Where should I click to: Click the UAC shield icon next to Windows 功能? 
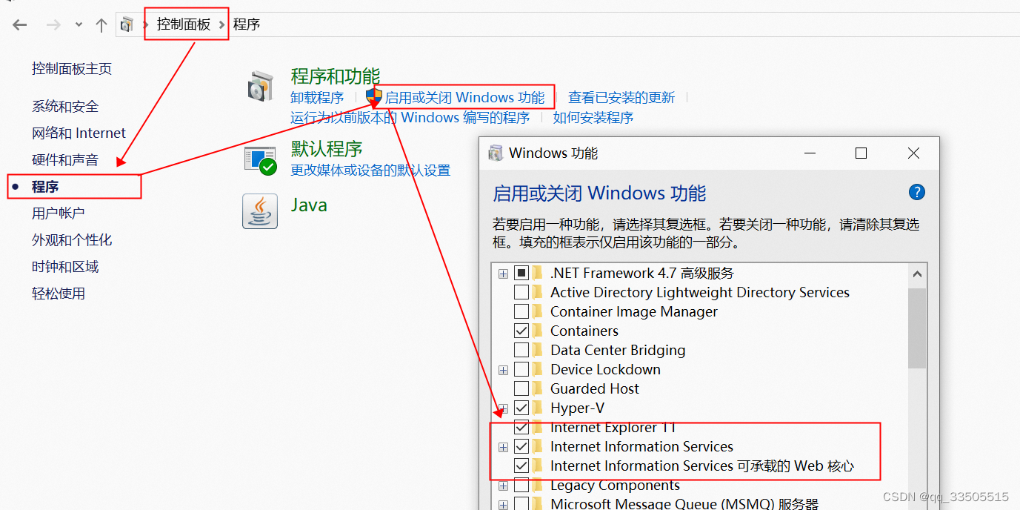(x=373, y=95)
